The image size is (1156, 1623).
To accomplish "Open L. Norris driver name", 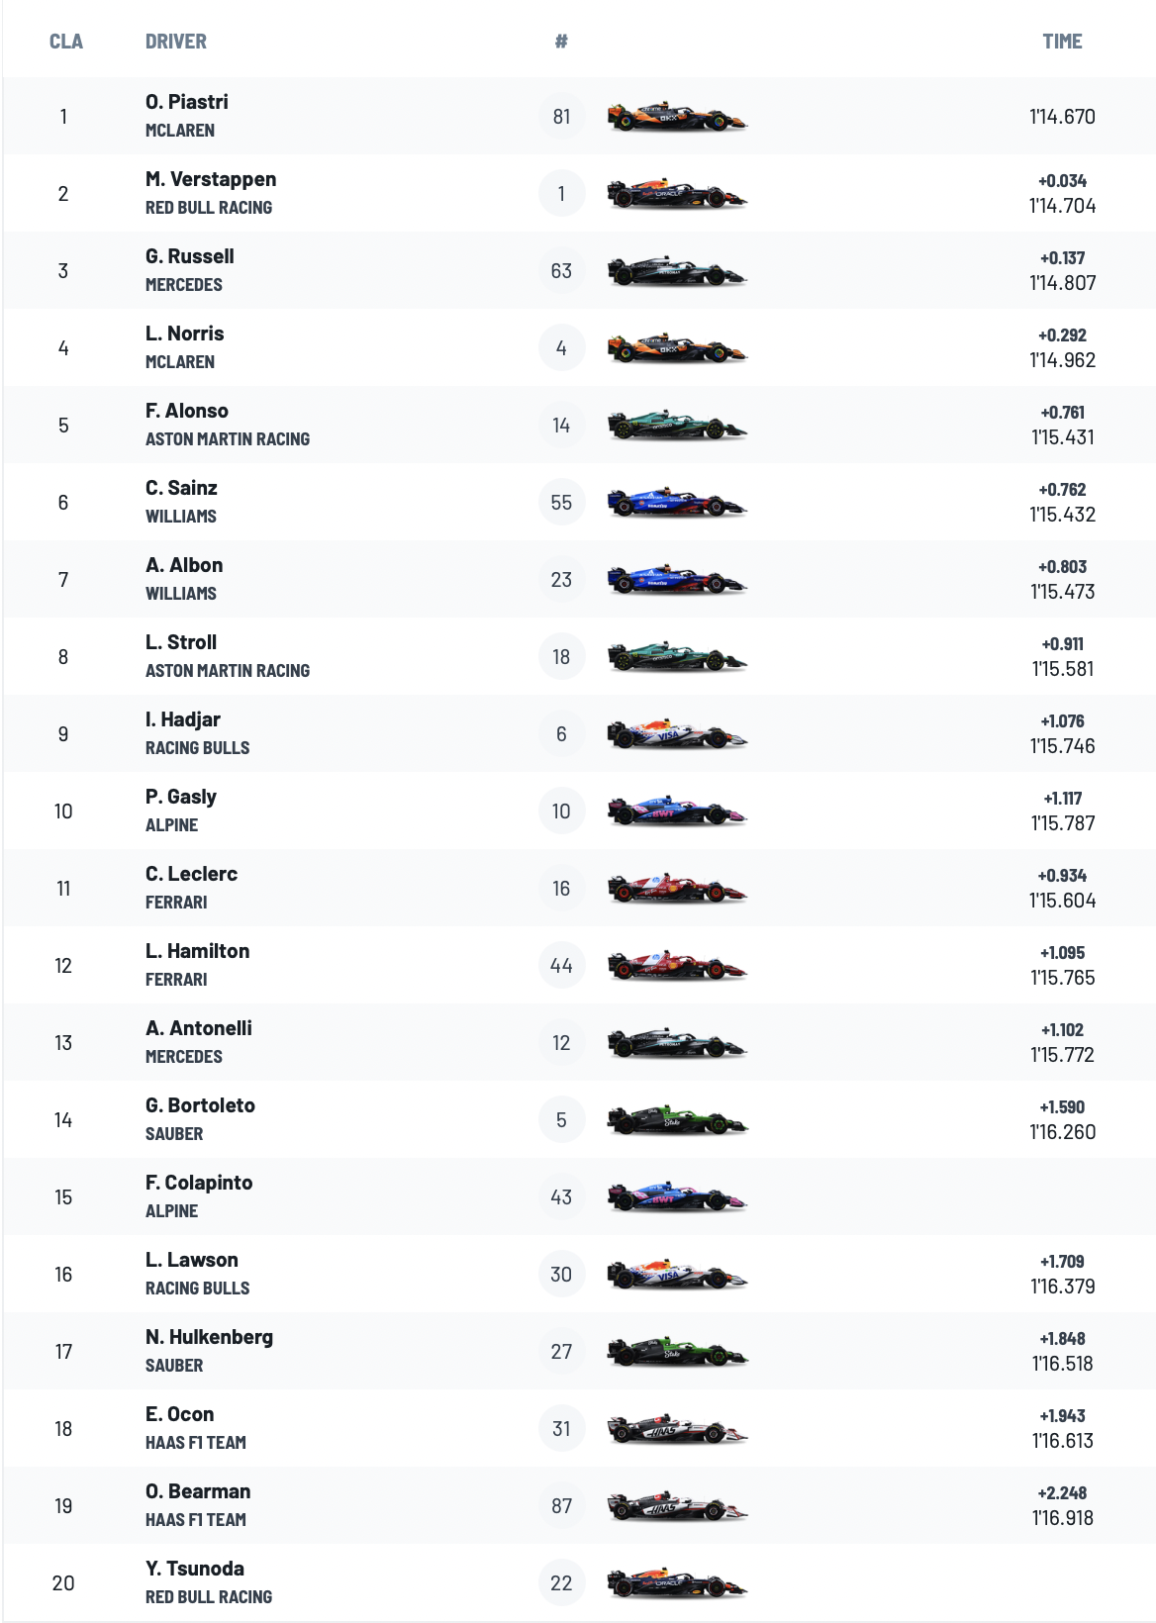I will coord(185,334).
